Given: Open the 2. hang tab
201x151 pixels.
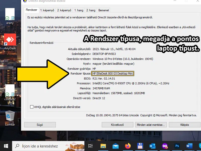Looking at the screenshot, I should tap(91, 10).
